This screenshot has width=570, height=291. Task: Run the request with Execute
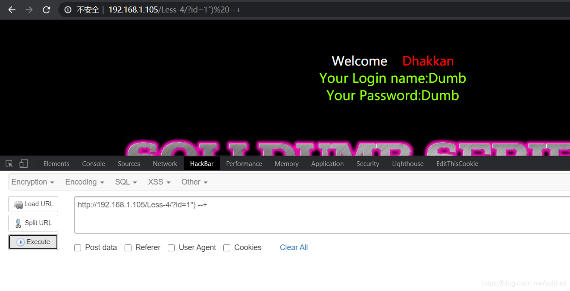coord(33,242)
